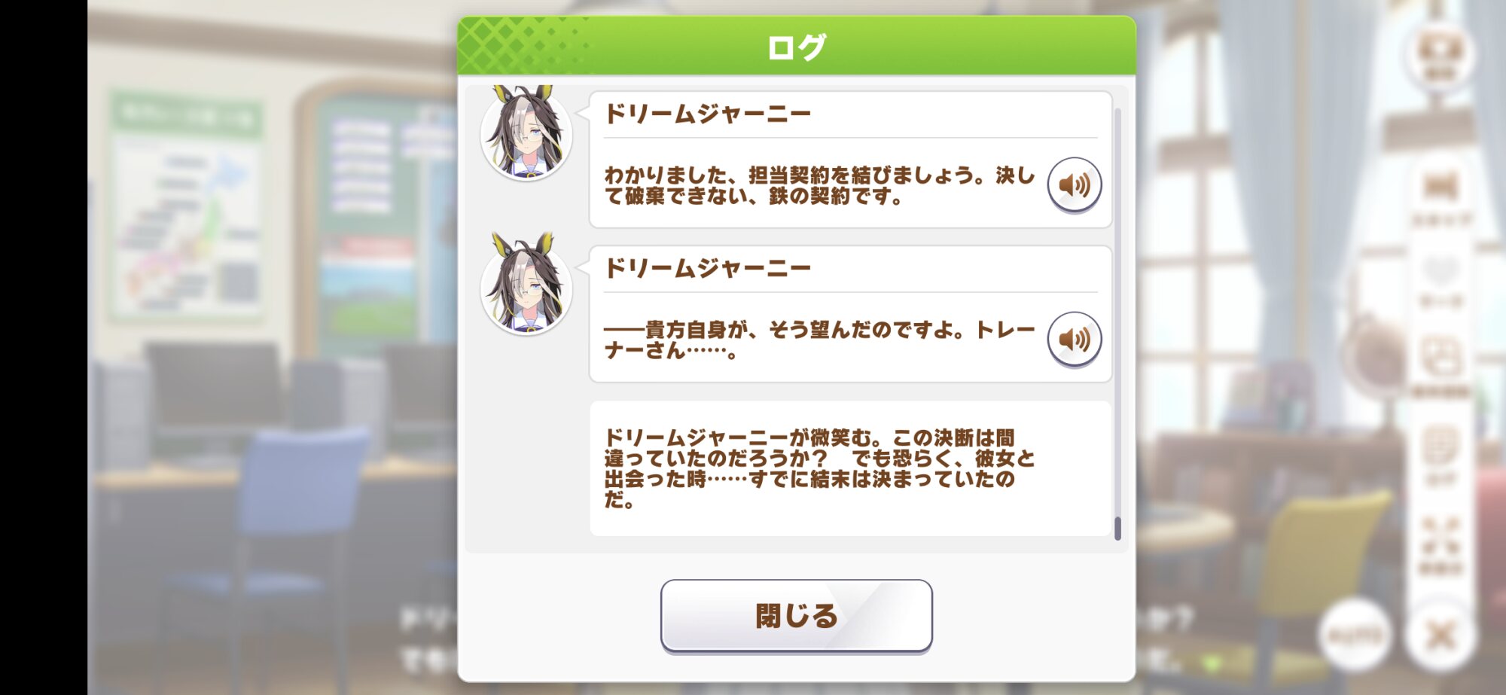Play voice for the 貴方自身が line
This screenshot has height=695, width=1506.
coord(1075,340)
